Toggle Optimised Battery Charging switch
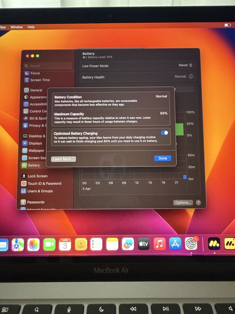Screen dimensions: 235x314 (164, 133)
